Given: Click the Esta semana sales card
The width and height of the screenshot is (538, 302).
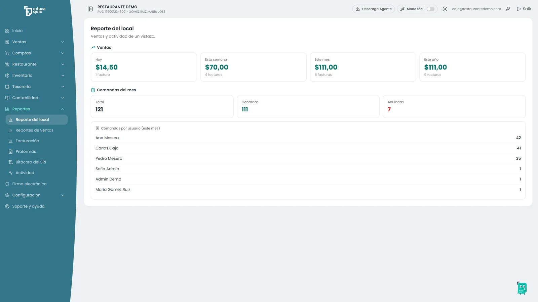Looking at the screenshot, I should click(x=254, y=67).
